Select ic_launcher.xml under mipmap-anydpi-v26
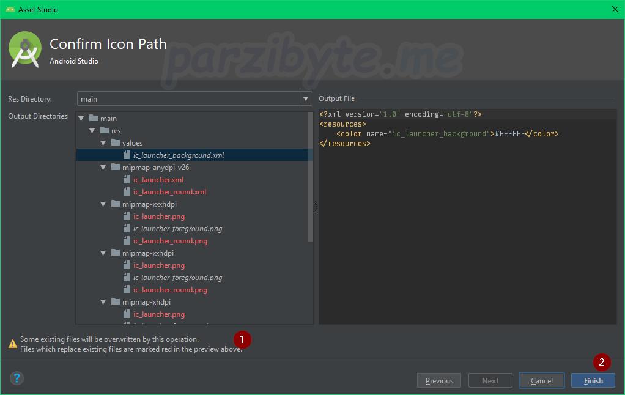Image resolution: width=625 pixels, height=395 pixels. 158,180
